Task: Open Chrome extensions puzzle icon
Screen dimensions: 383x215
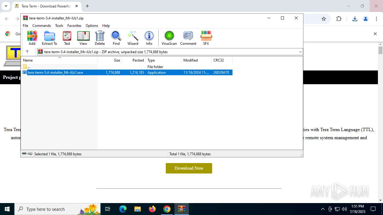Action: click(339, 19)
